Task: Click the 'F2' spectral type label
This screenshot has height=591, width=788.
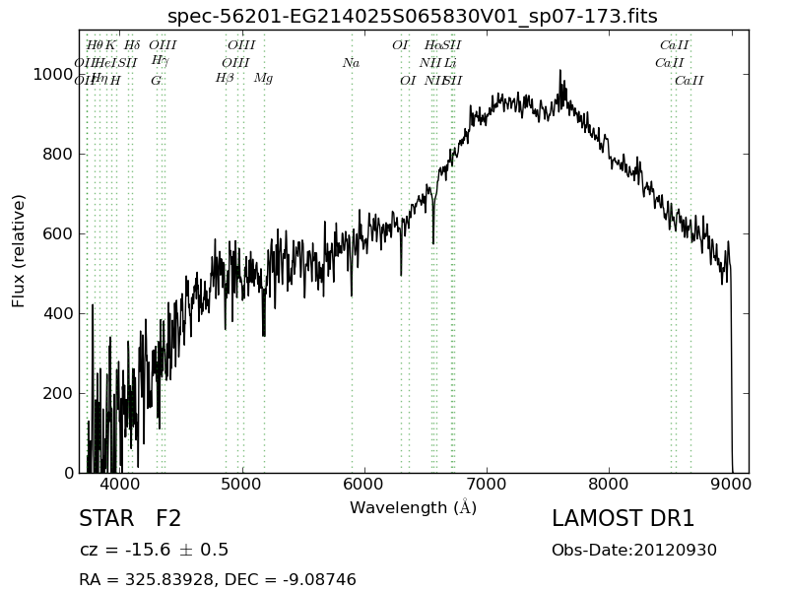Action: point(168,519)
